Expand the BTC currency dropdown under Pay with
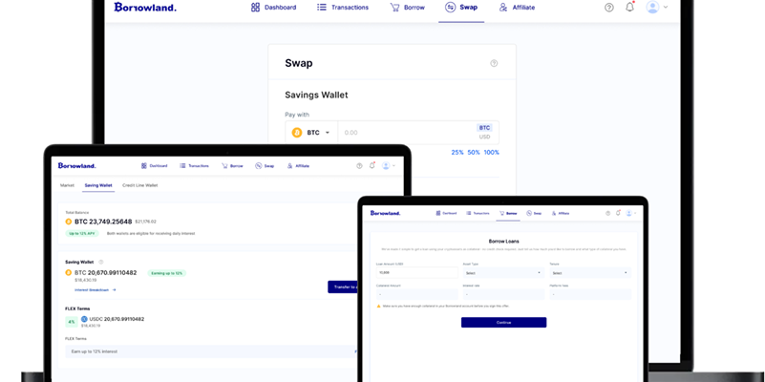 coord(311,133)
